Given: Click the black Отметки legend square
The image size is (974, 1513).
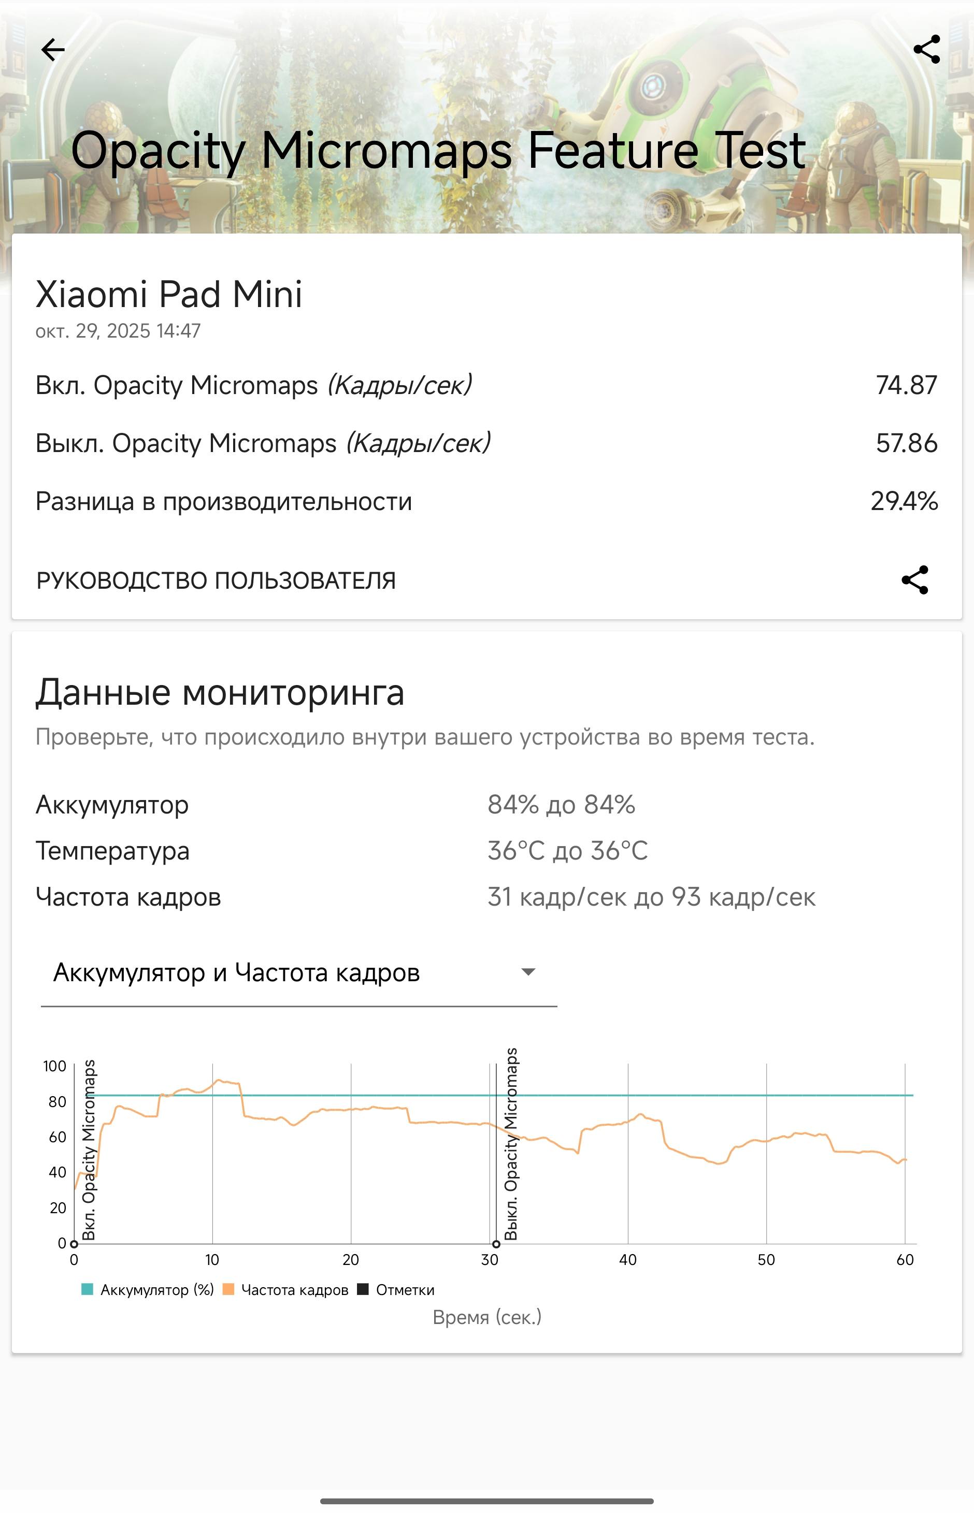Looking at the screenshot, I should click(x=363, y=1289).
